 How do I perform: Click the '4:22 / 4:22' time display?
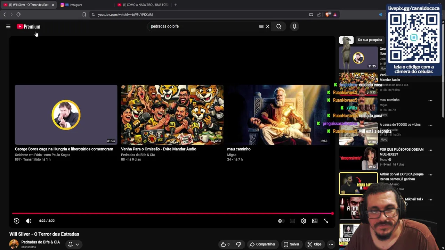point(47,221)
